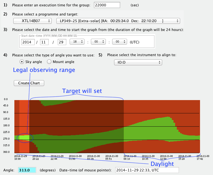Click the '2014-11-30 08:13' axis label
This screenshot has height=175, width=213.
(130, 158)
